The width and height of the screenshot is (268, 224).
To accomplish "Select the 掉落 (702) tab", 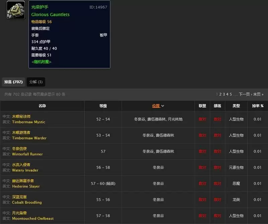I will pos(13,82).
